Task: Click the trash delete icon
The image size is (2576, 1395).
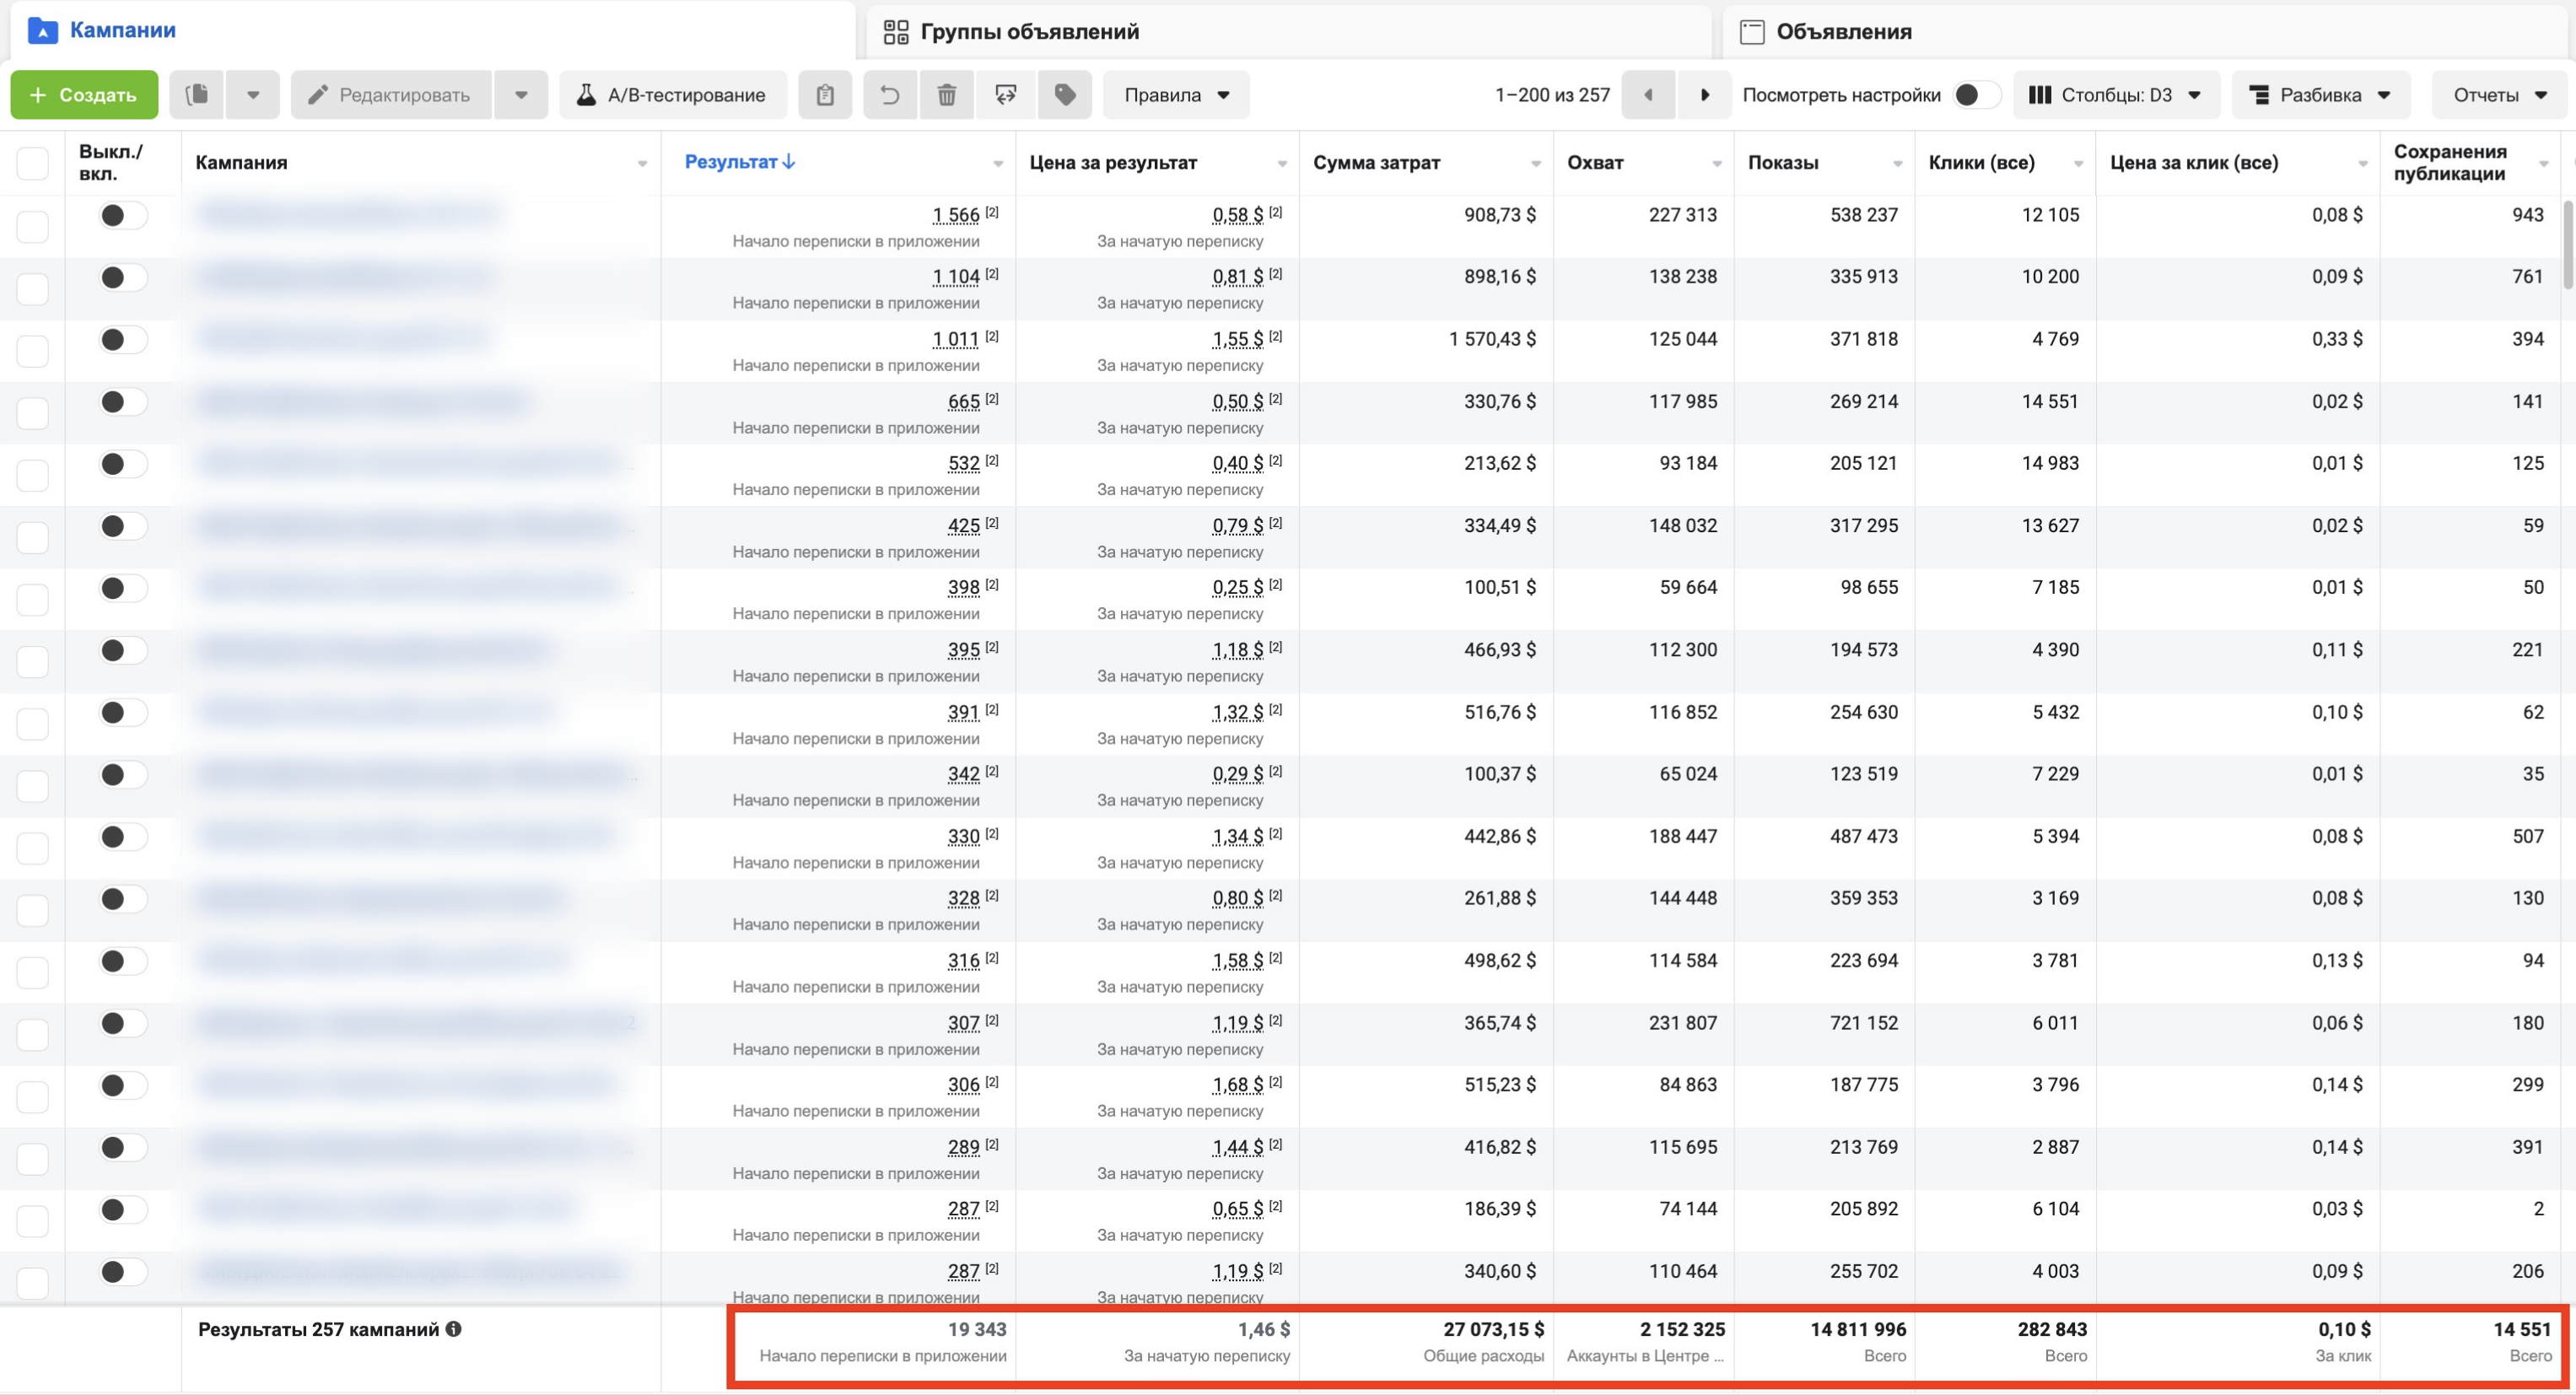Action: 947,95
